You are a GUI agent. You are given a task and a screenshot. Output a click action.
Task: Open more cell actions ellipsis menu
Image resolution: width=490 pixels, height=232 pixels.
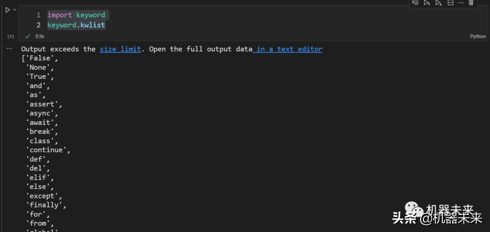461,3
